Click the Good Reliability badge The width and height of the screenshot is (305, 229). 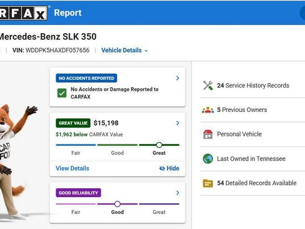pos(78,193)
